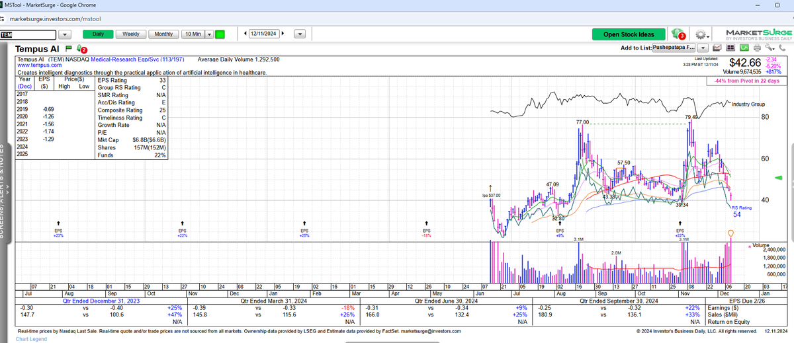Image resolution: width=794 pixels, height=343 pixels.
Task: Switch chart to Weekly view
Action: pyautogui.click(x=131, y=34)
